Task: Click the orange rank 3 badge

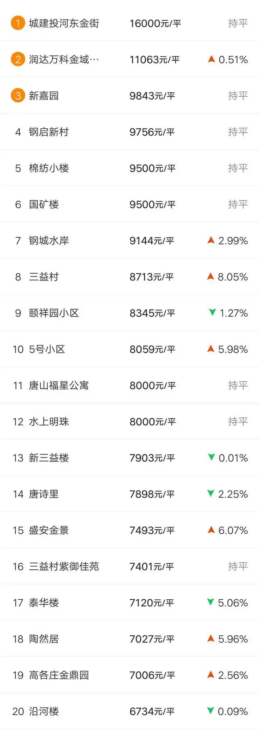Action: [18, 95]
